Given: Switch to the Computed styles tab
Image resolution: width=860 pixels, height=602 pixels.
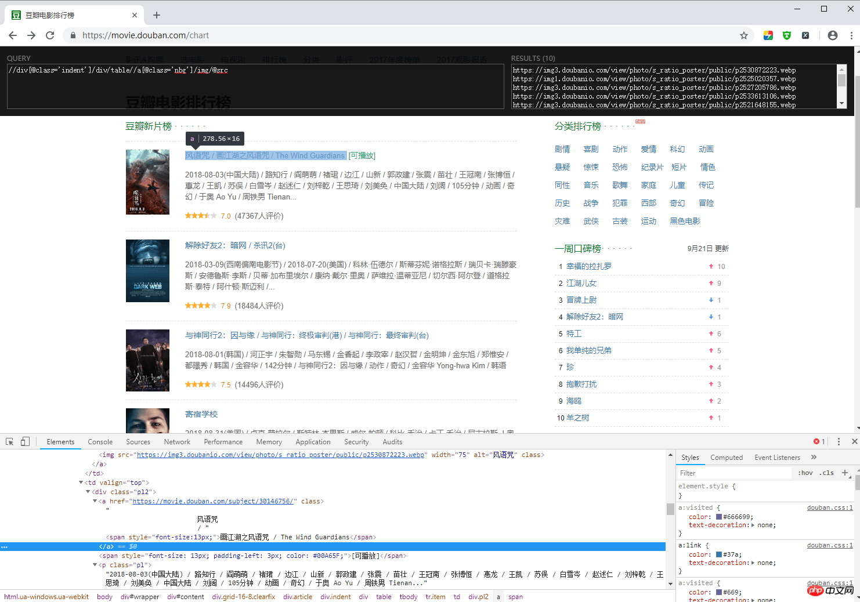Looking at the screenshot, I should 727,458.
